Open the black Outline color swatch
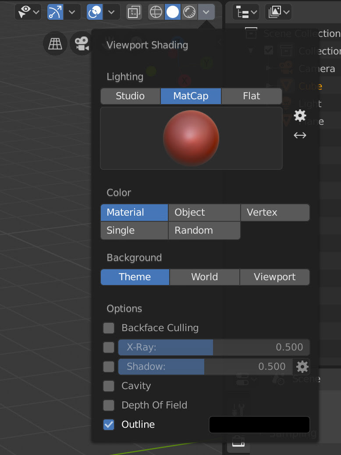 point(259,425)
